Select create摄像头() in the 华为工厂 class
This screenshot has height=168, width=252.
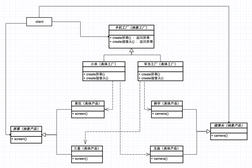[x=151, y=78]
